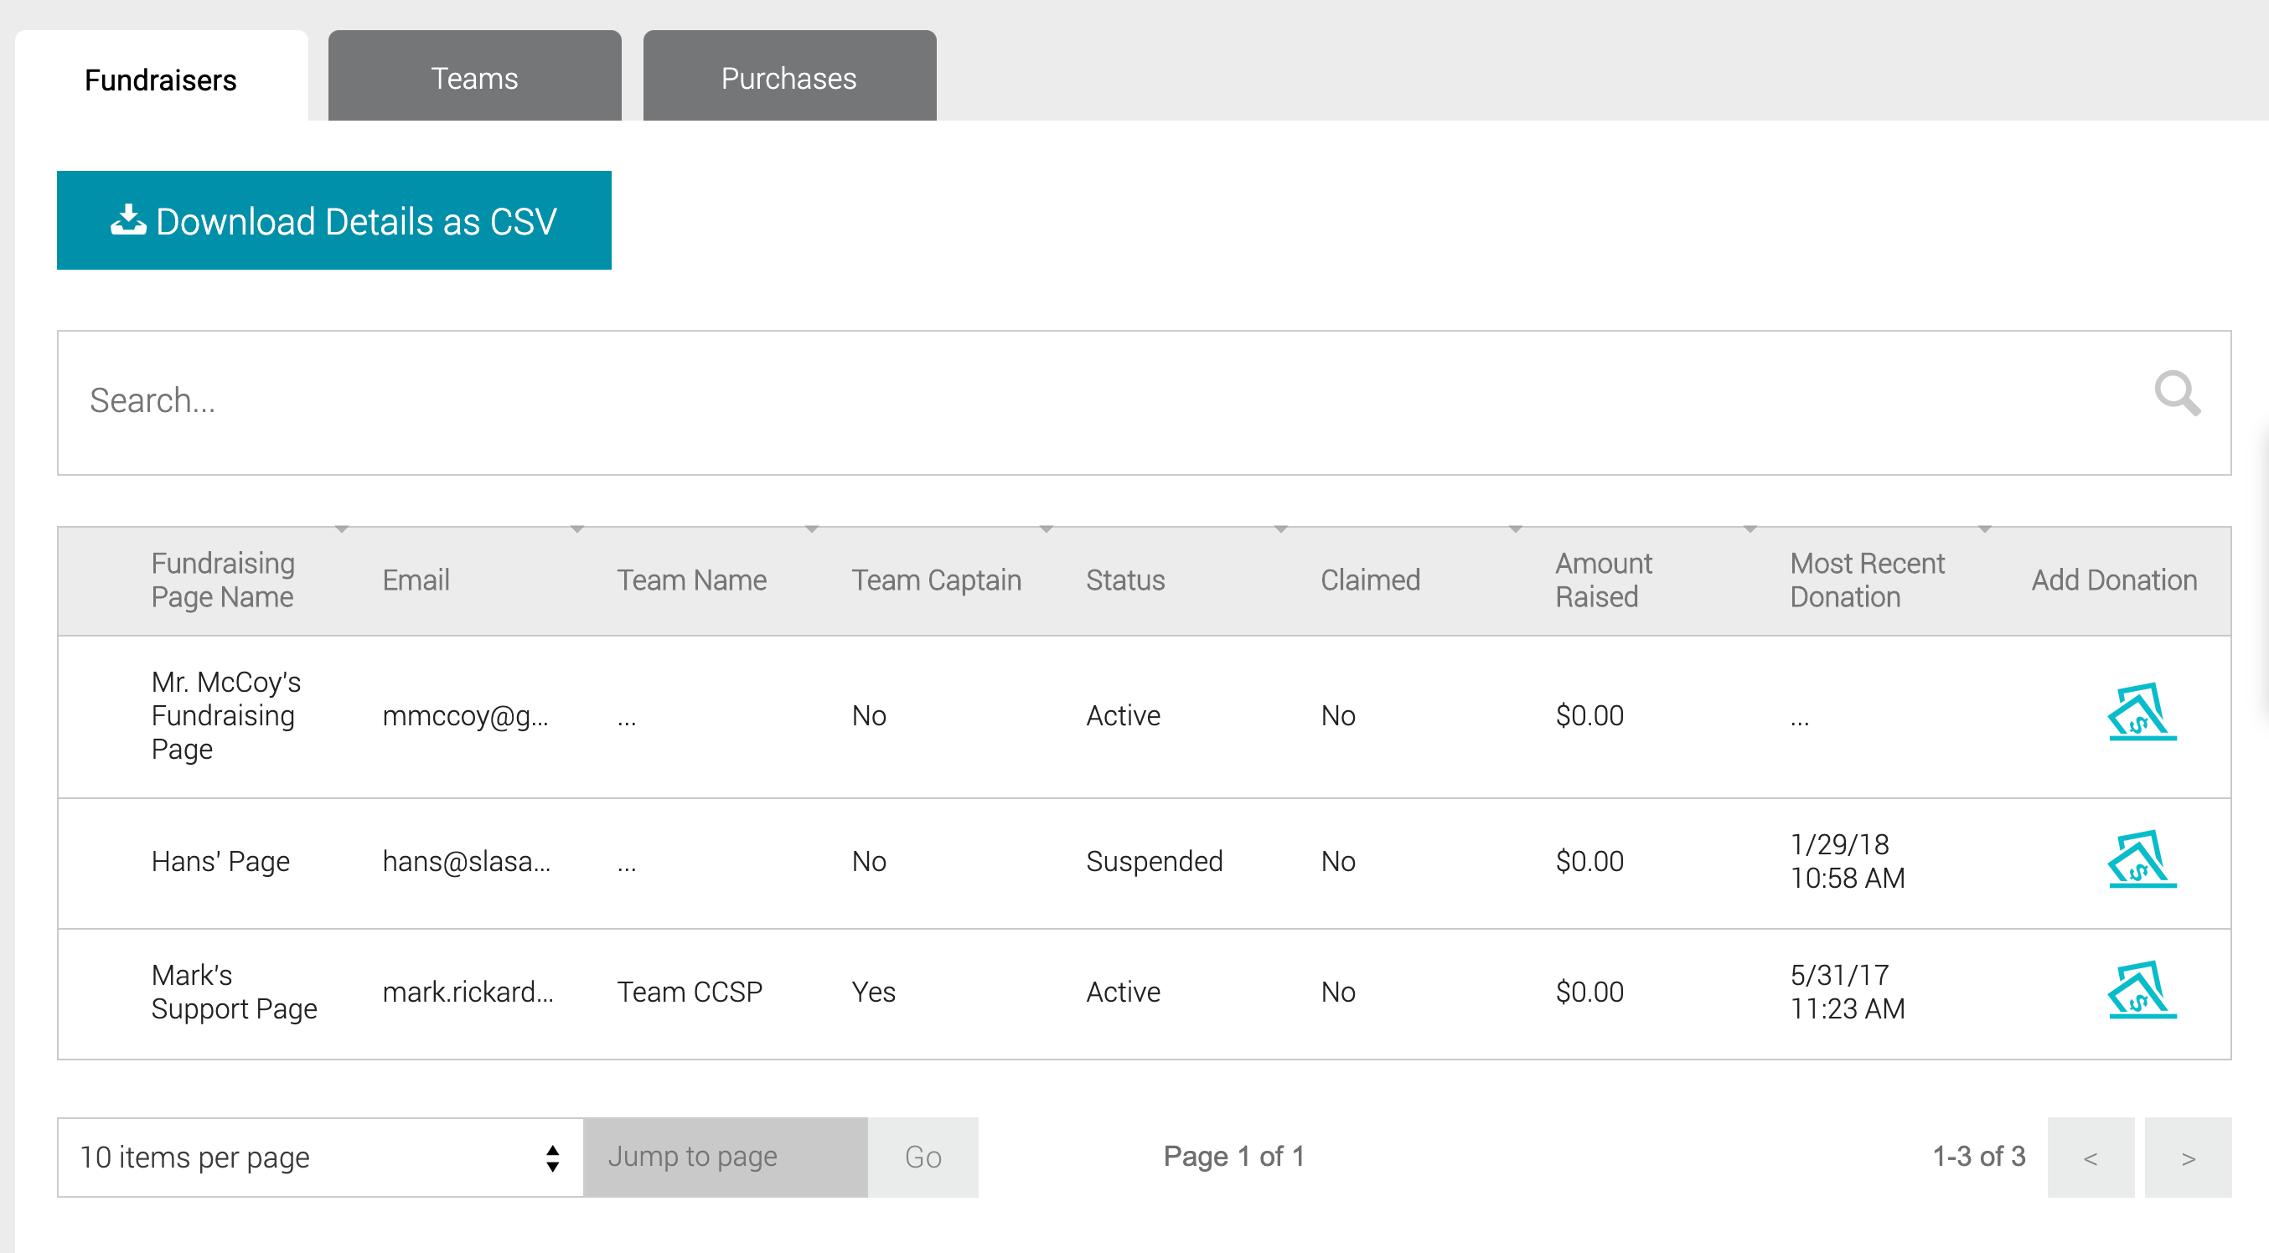Image resolution: width=2269 pixels, height=1253 pixels.
Task: Select the Fundraisers tab
Action: (160, 80)
